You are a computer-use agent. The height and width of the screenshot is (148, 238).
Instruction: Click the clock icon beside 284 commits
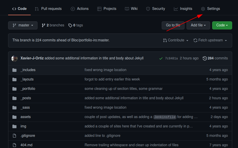point(205,58)
